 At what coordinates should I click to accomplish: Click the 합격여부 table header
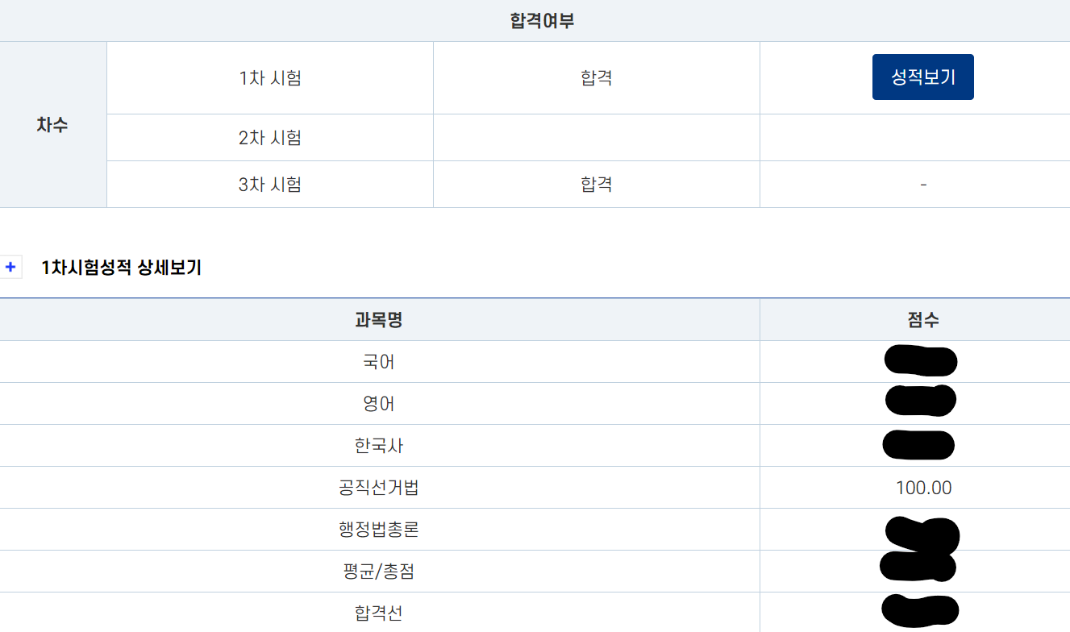pos(542,21)
